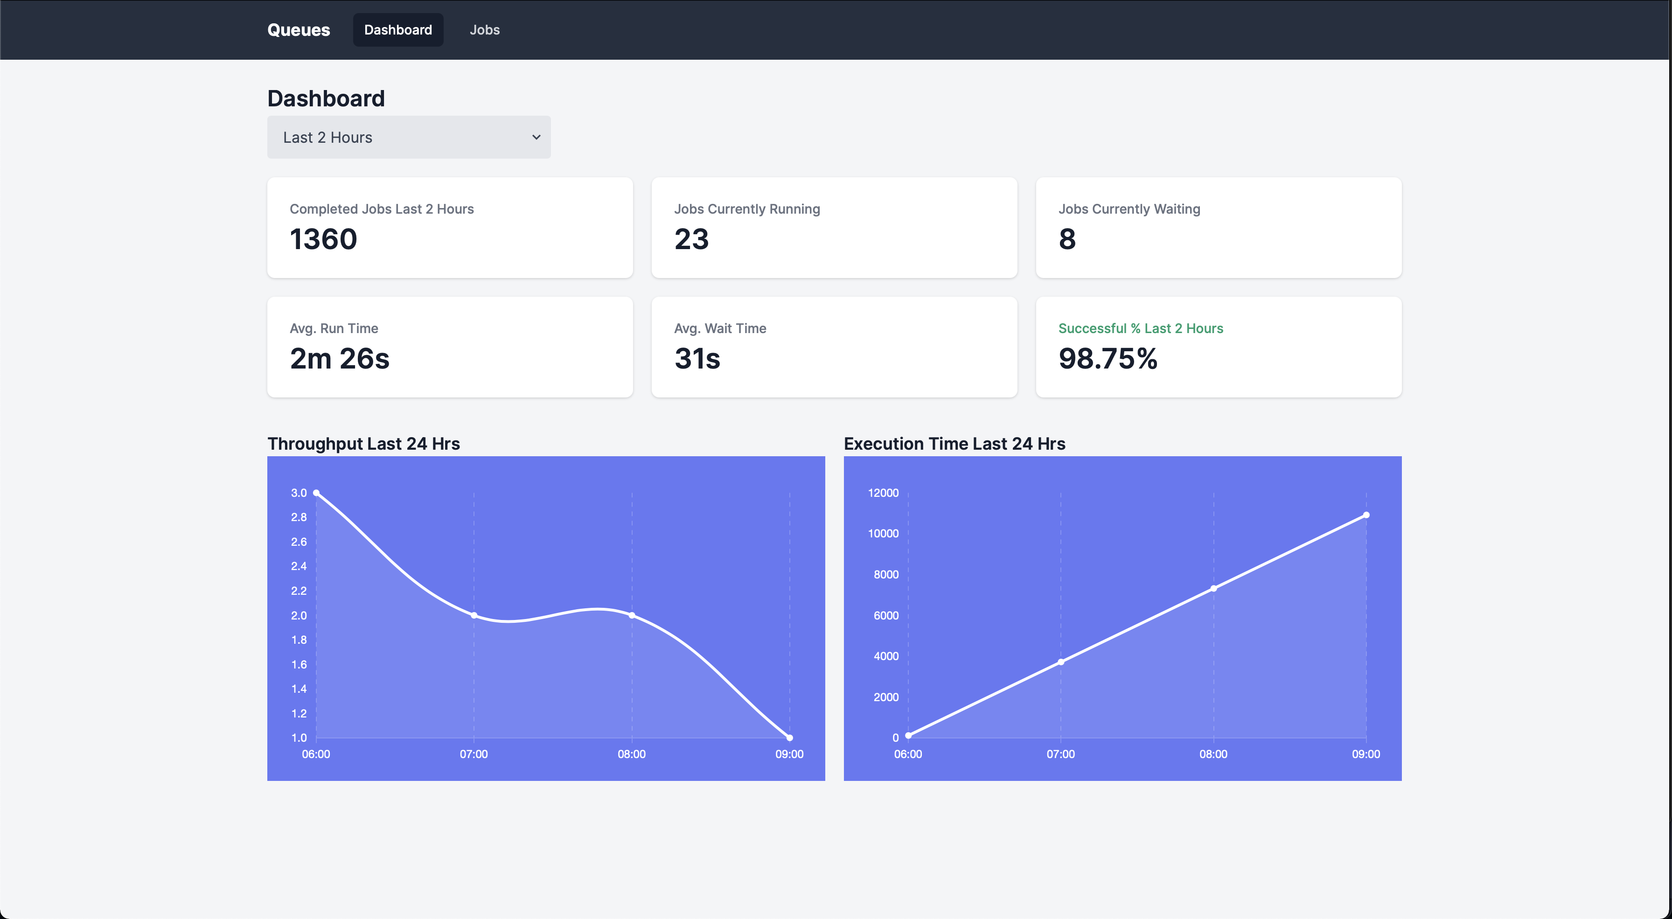This screenshot has height=919, width=1672.
Task: Click the Successful % Last 2 Hours card
Action: [1218, 347]
